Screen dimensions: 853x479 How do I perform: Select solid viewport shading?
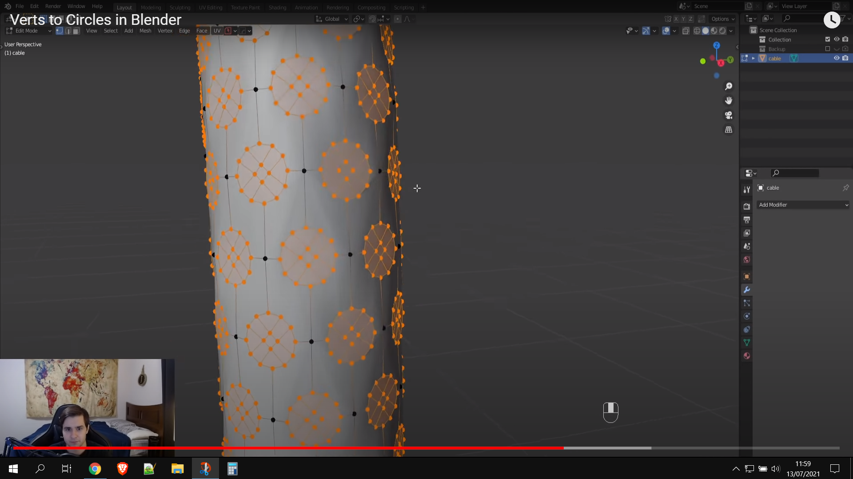[706, 31]
